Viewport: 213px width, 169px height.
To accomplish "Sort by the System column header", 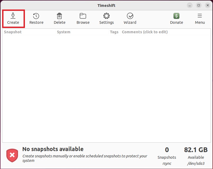I will (x=82, y=32).
